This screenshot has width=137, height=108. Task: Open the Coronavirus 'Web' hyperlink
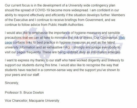(122, 38)
